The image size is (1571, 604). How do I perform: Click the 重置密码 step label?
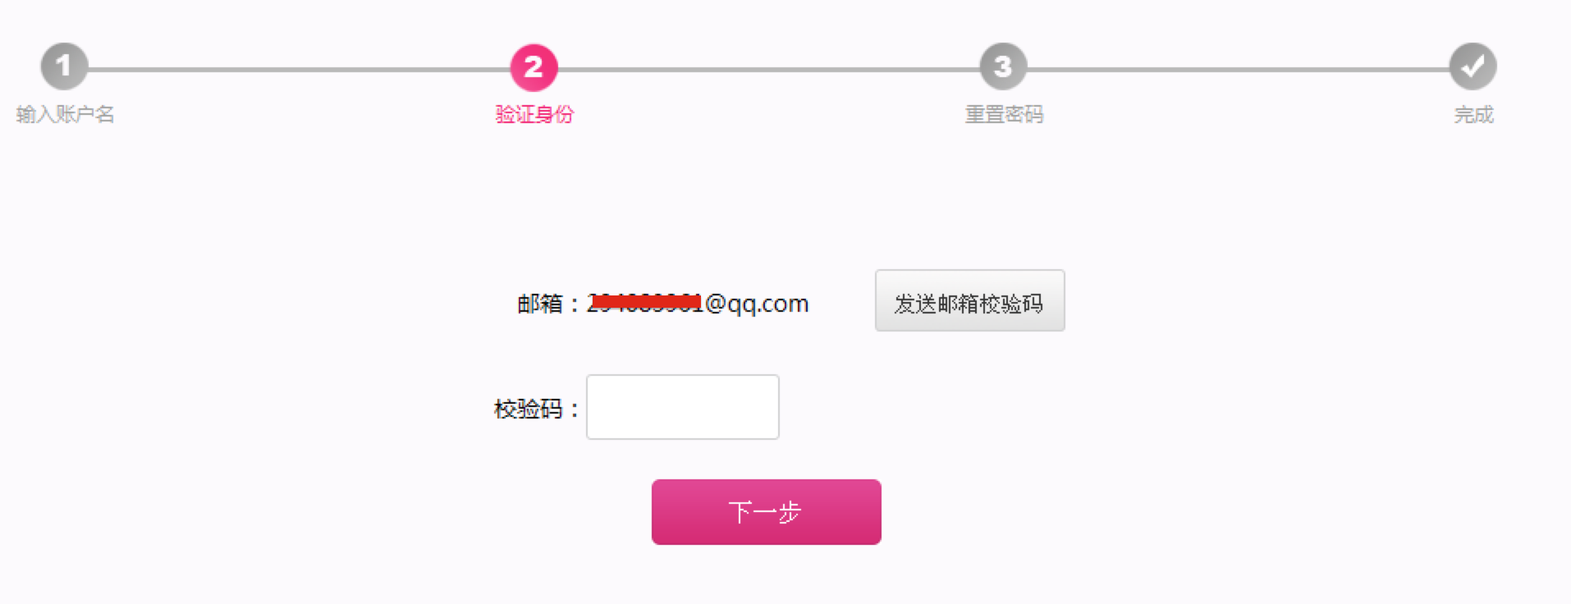pos(1004,114)
